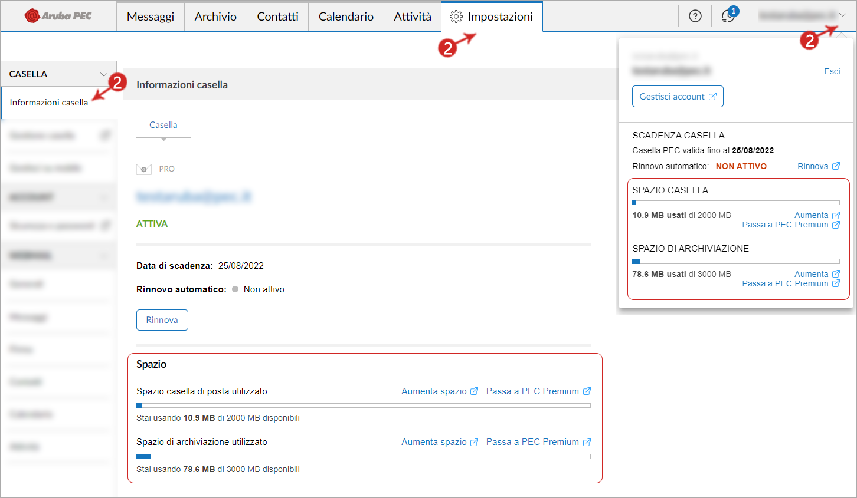
Task: Click Passa a PEC Premium icon under SPAZIO DI ARCHIVIAZIONE
Action: [837, 283]
